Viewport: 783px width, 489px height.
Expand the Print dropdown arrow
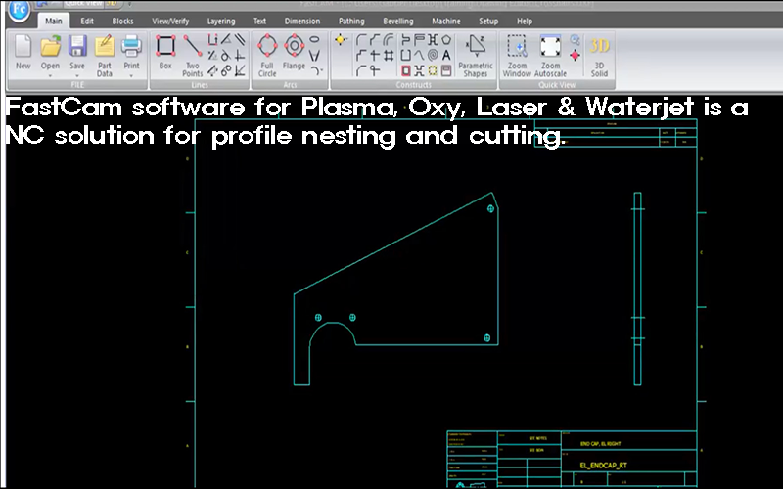[x=131, y=75]
